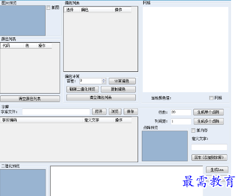Click 回车(添加到字库) button

[x=209, y=158]
